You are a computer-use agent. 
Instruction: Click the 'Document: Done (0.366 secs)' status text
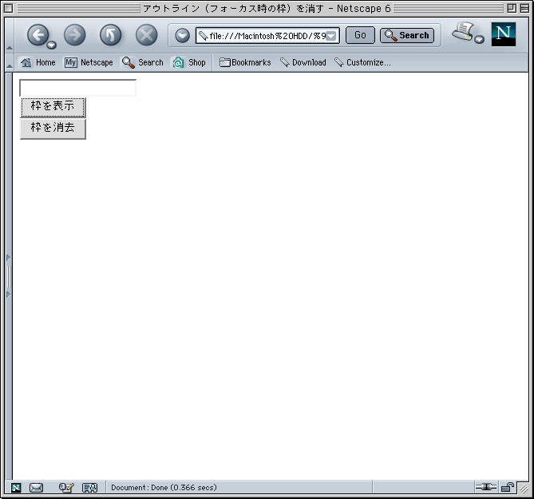[x=164, y=487]
